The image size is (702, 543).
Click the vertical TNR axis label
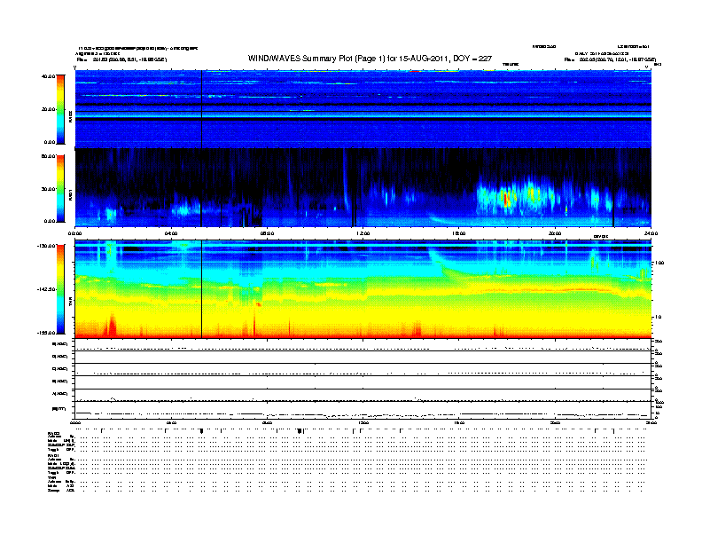[x=70, y=303]
